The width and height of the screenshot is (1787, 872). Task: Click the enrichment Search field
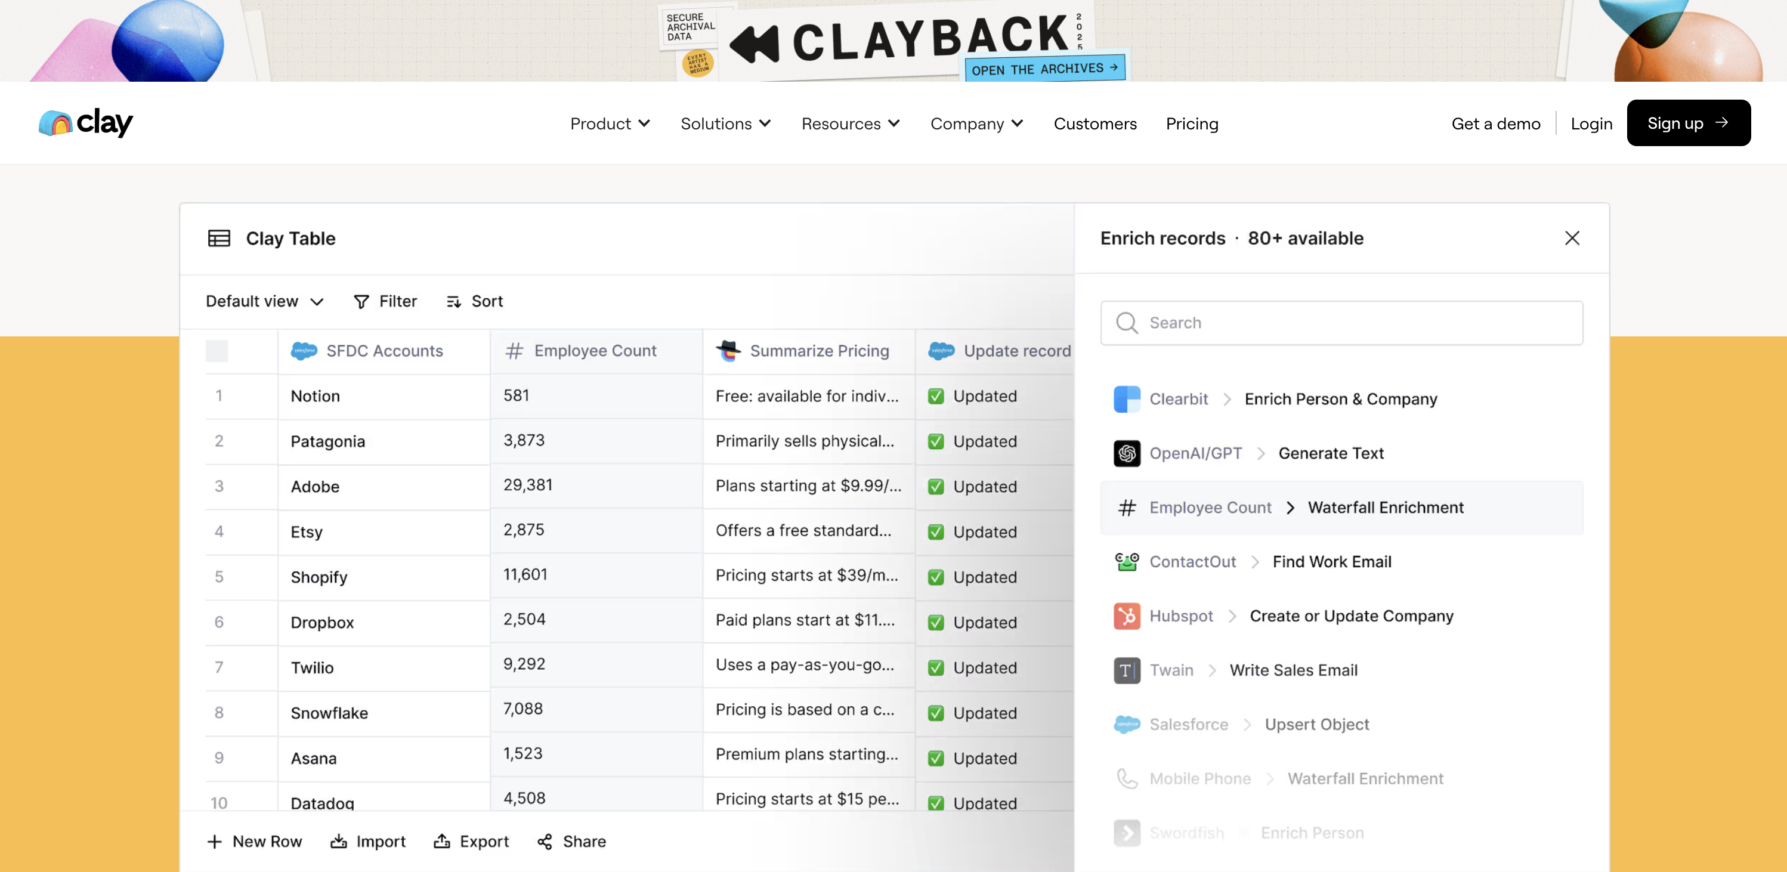click(1341, 323)
